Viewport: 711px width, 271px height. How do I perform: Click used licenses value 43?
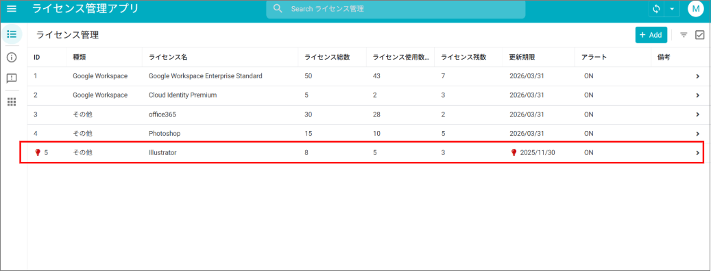click(x=376, y=76)
